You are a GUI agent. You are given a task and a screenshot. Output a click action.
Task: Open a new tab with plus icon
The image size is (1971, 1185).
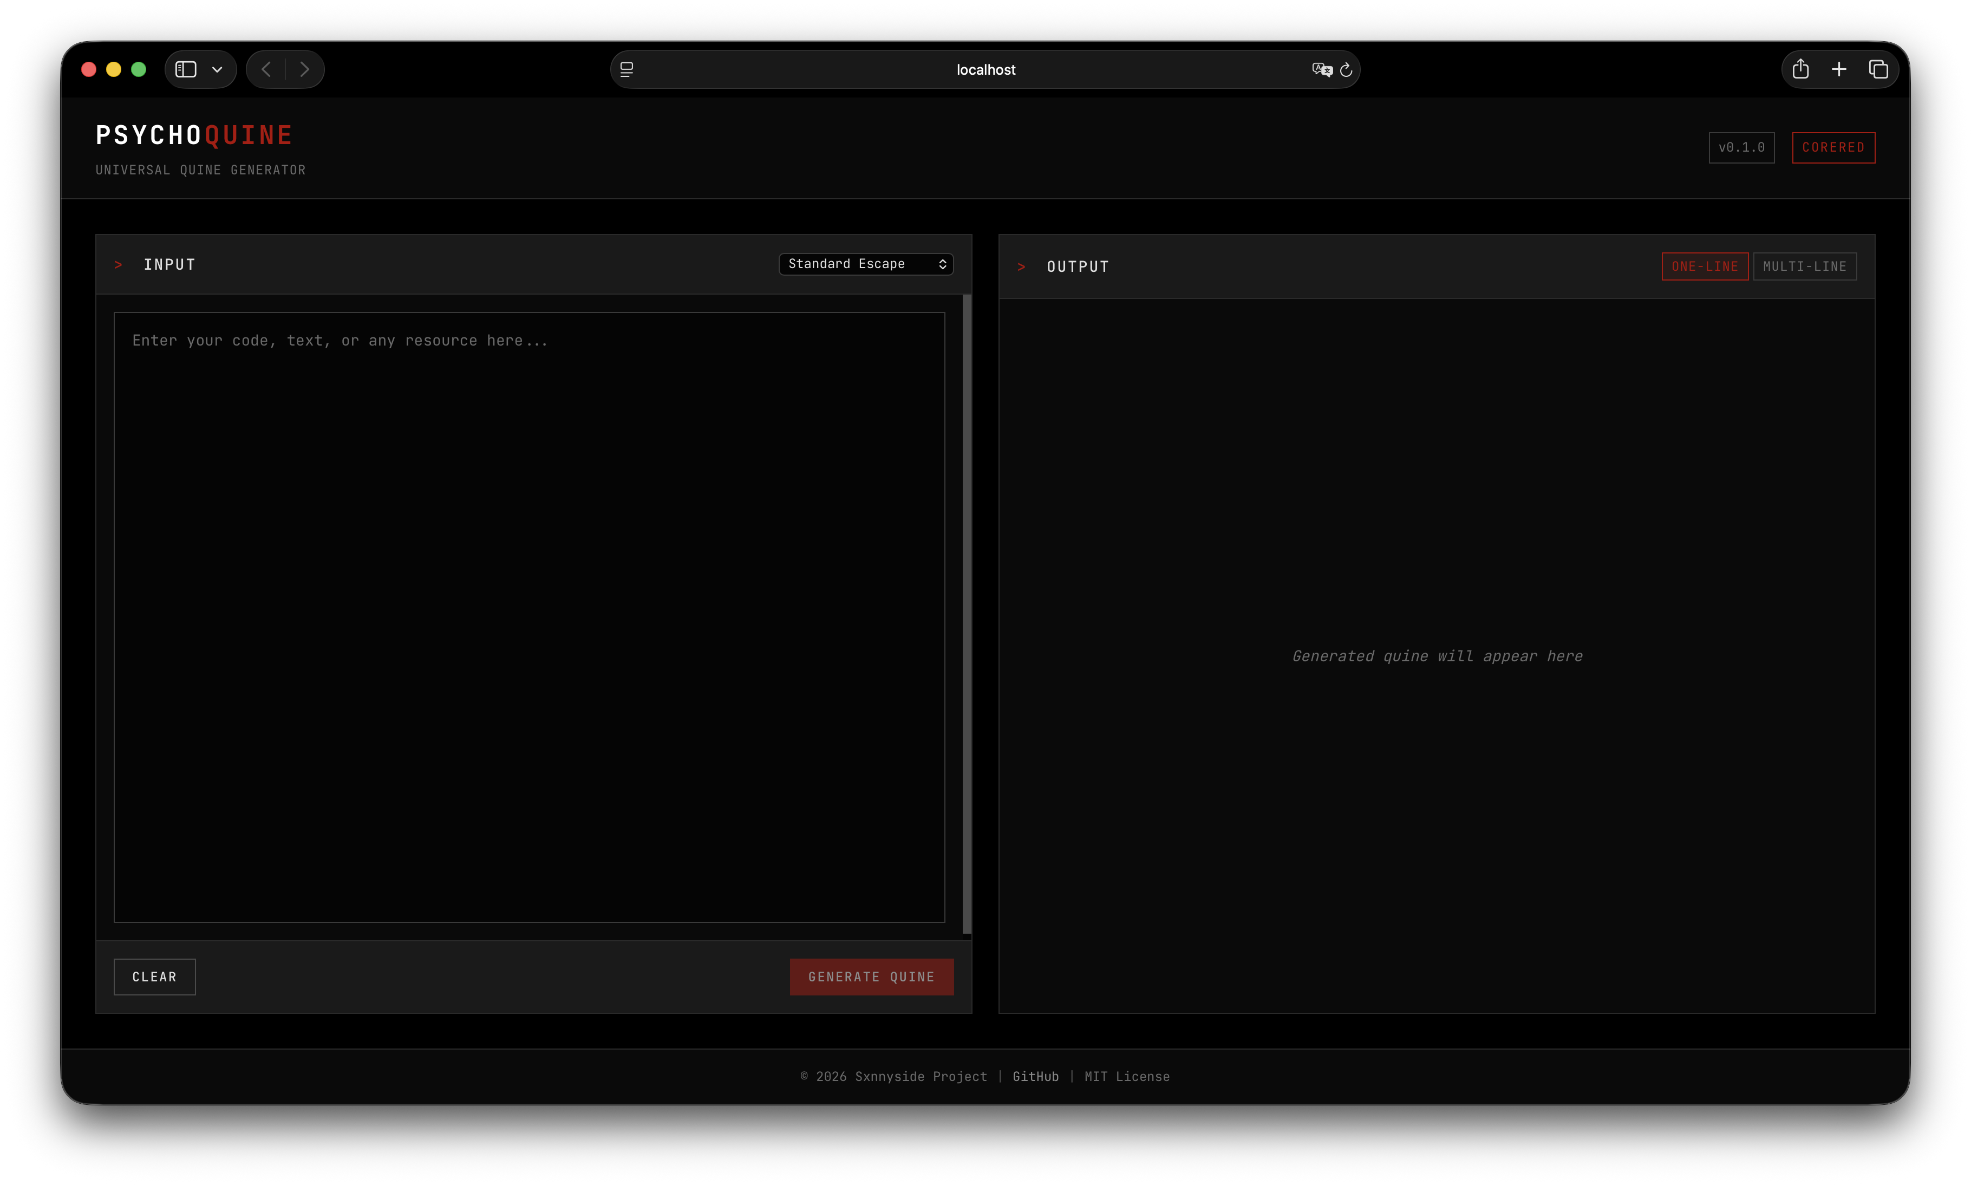(x=1839, y=69)
